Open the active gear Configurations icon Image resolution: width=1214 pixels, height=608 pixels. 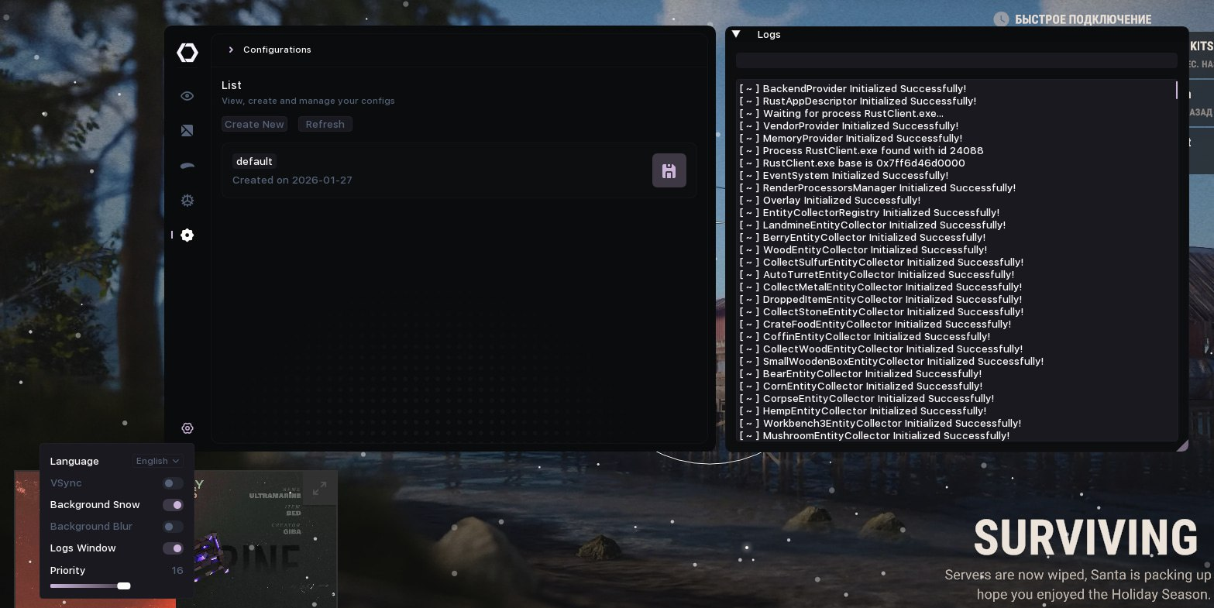(x=187, y=235)
